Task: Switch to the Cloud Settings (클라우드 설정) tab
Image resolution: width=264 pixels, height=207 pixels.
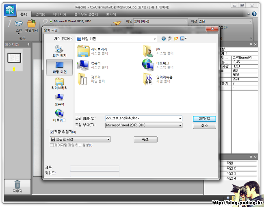Action: [86, 14]
